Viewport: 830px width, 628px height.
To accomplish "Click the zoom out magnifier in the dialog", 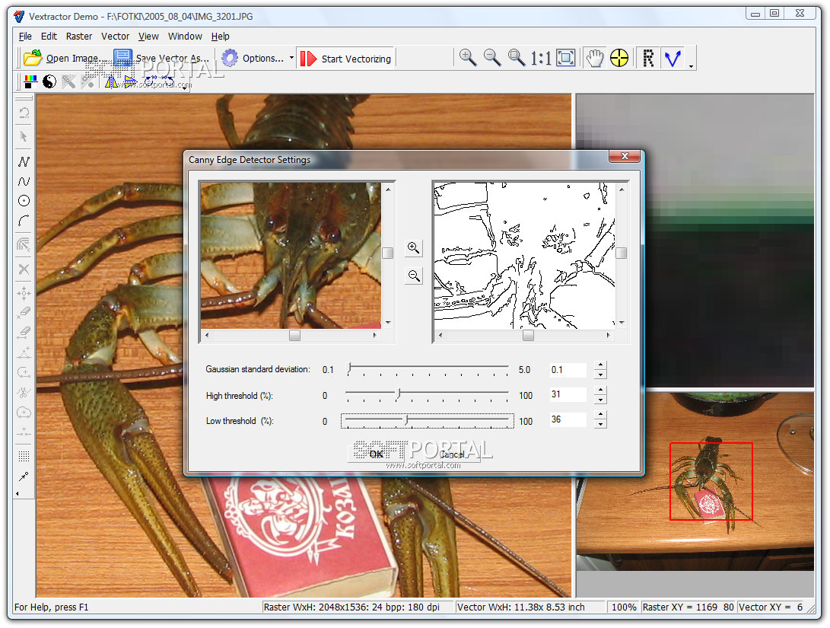I will point(414,276).
